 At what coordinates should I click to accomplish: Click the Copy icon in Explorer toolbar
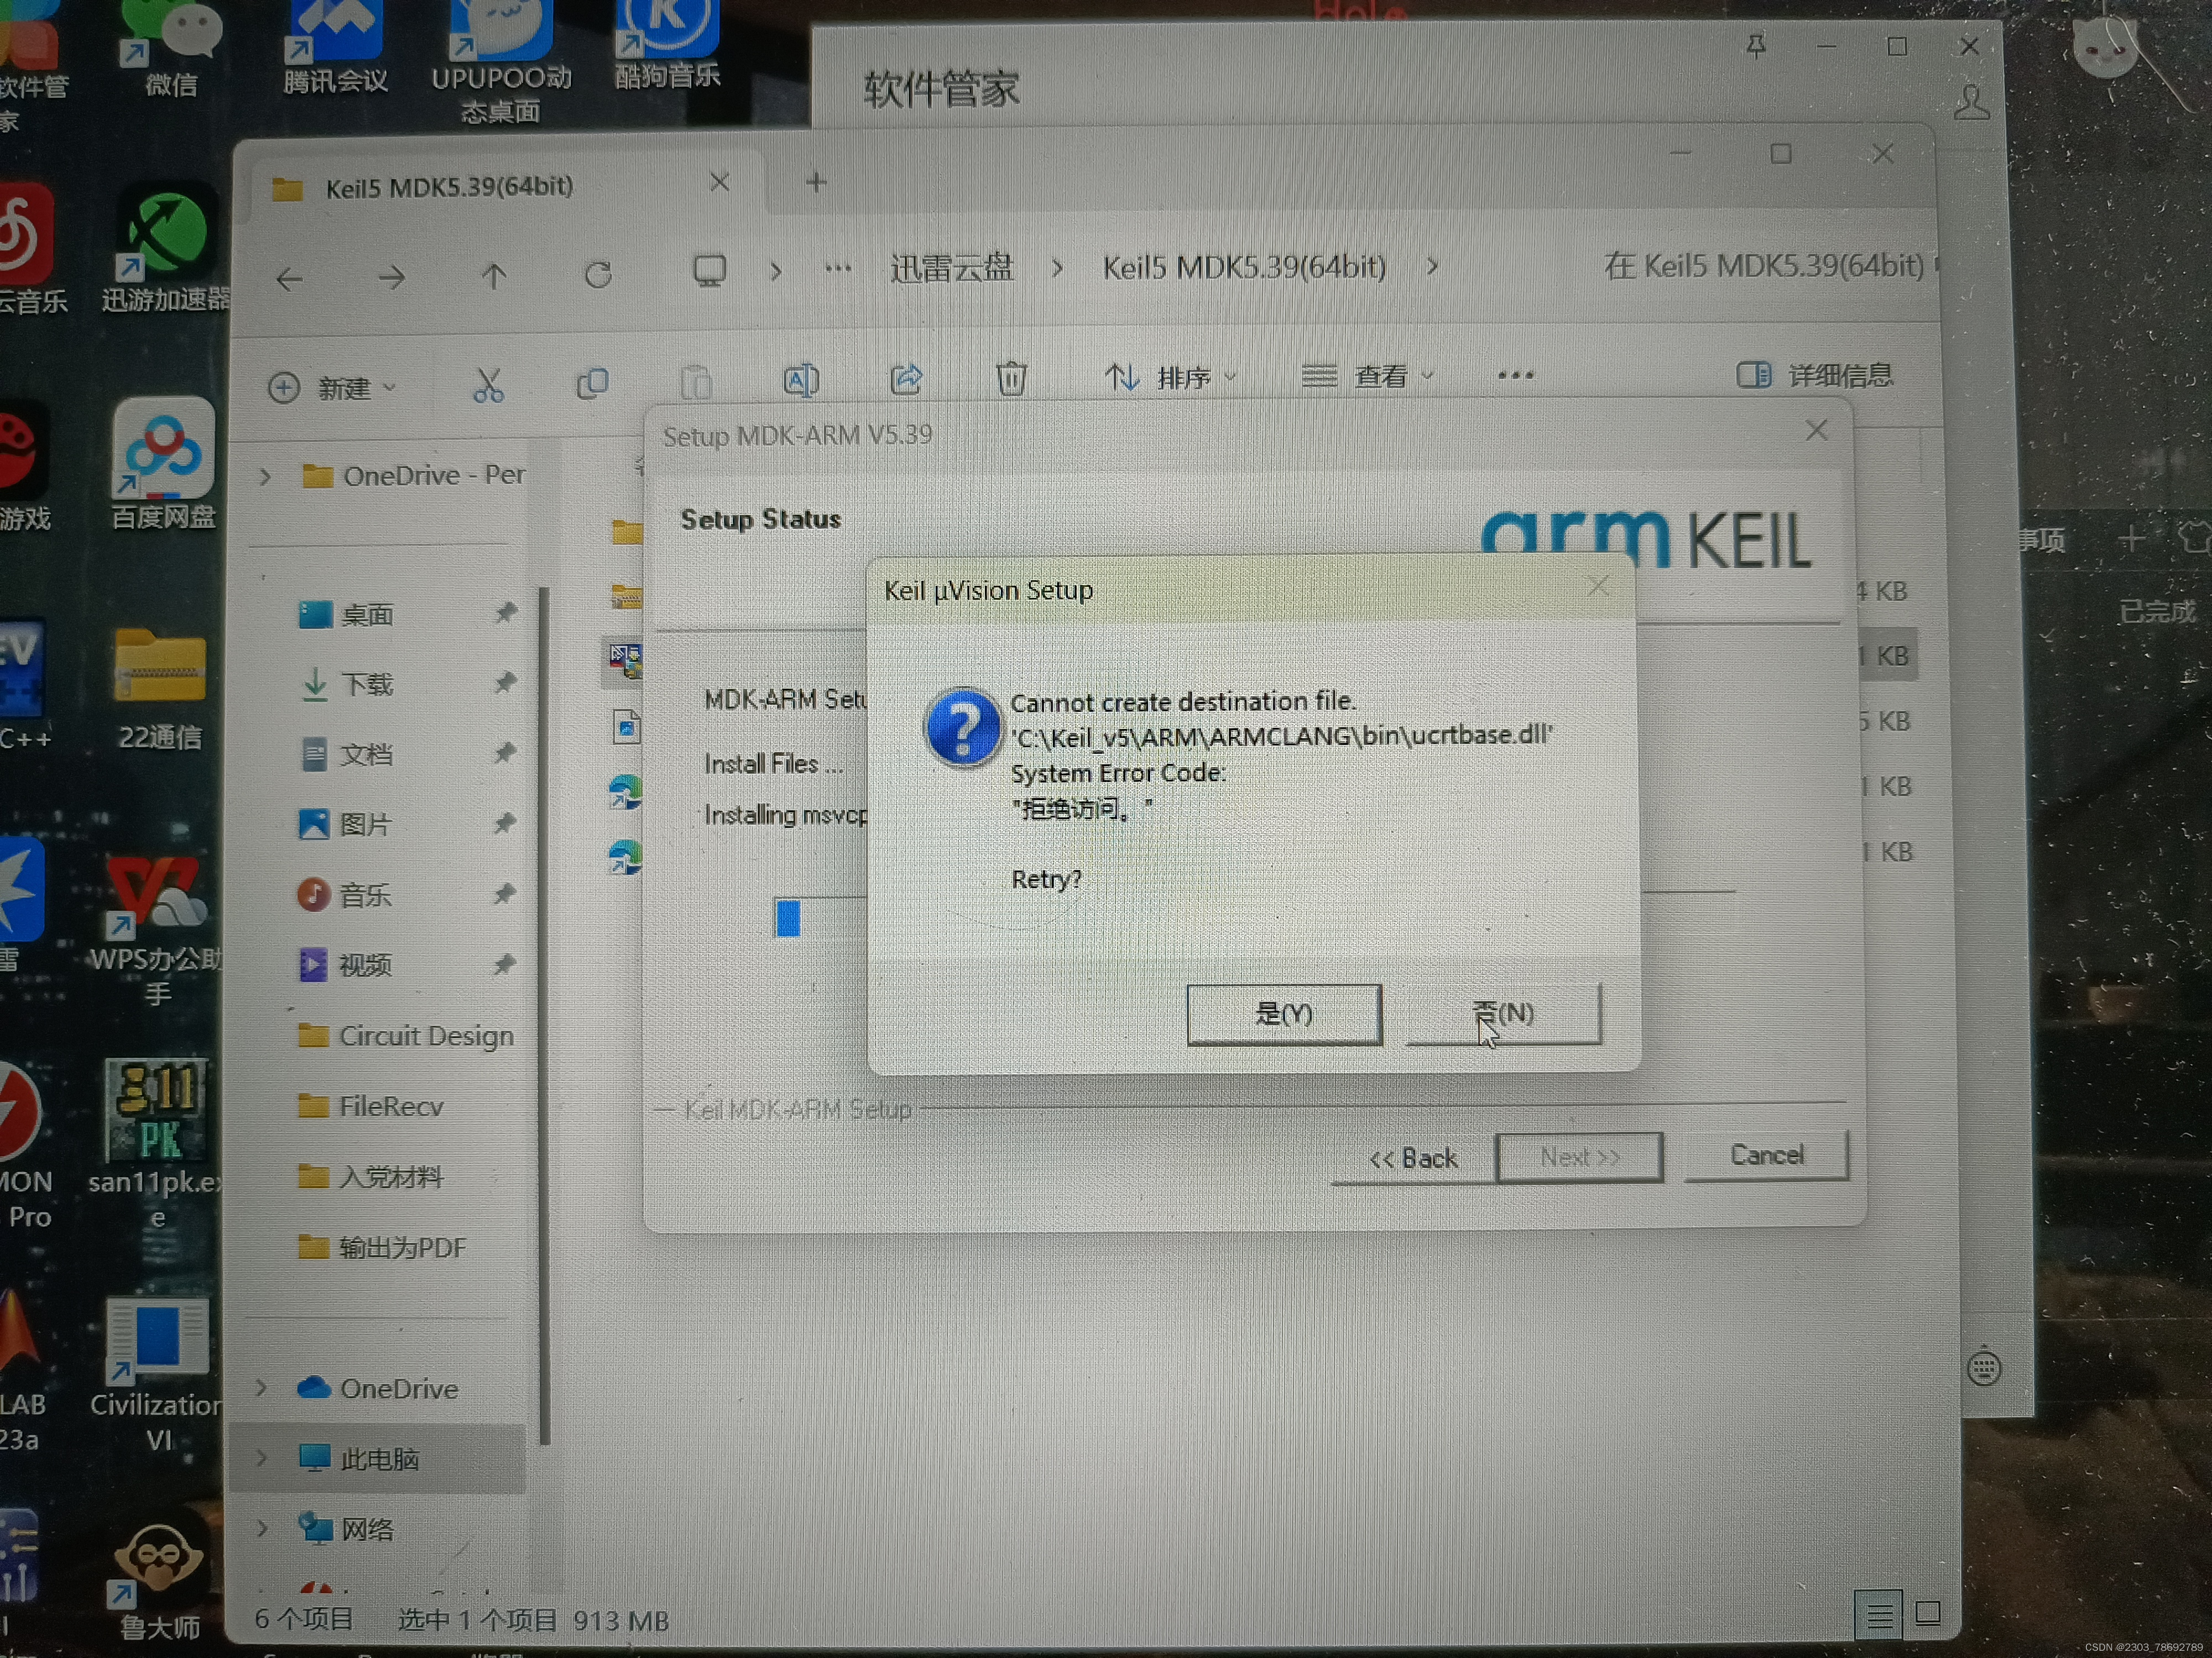click(x=592, y=383)
